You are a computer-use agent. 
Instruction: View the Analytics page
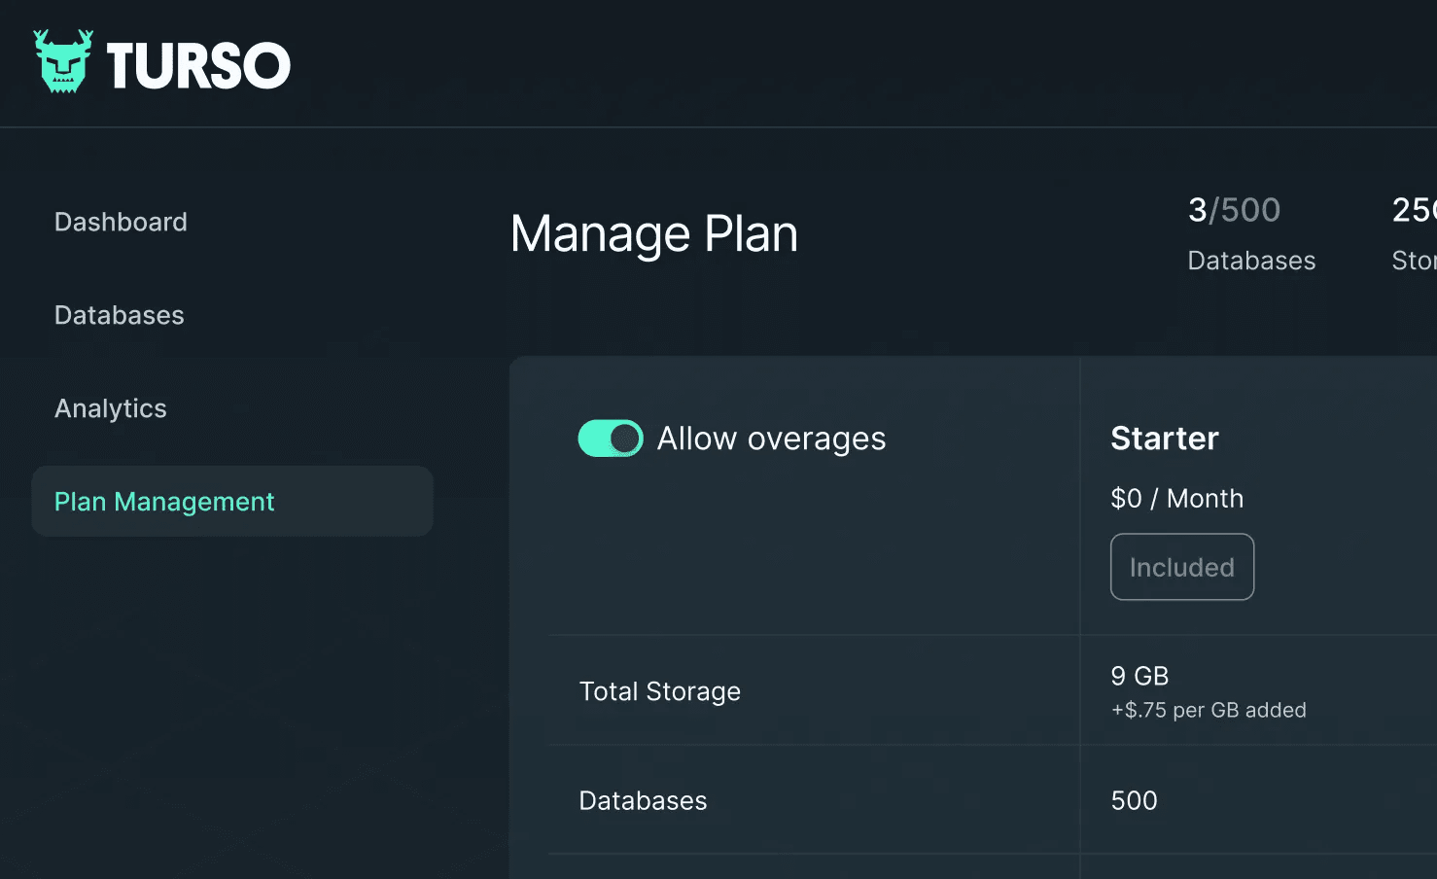coord(110,407)
